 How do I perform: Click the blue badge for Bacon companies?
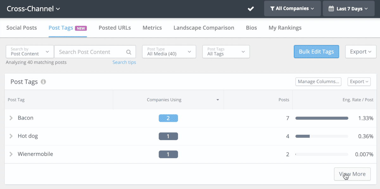[168, 118]
